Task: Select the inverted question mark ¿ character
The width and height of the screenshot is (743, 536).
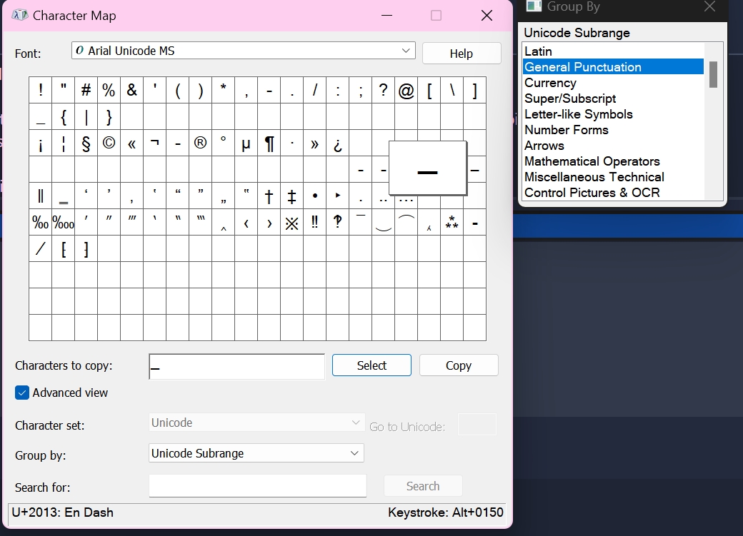Action: tap(337, 143)
